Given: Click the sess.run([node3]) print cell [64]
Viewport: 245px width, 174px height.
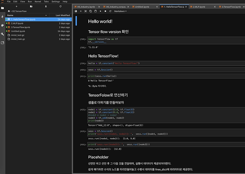Looking at the screenshot, I should pyautogui.click(x=166, y=144).
